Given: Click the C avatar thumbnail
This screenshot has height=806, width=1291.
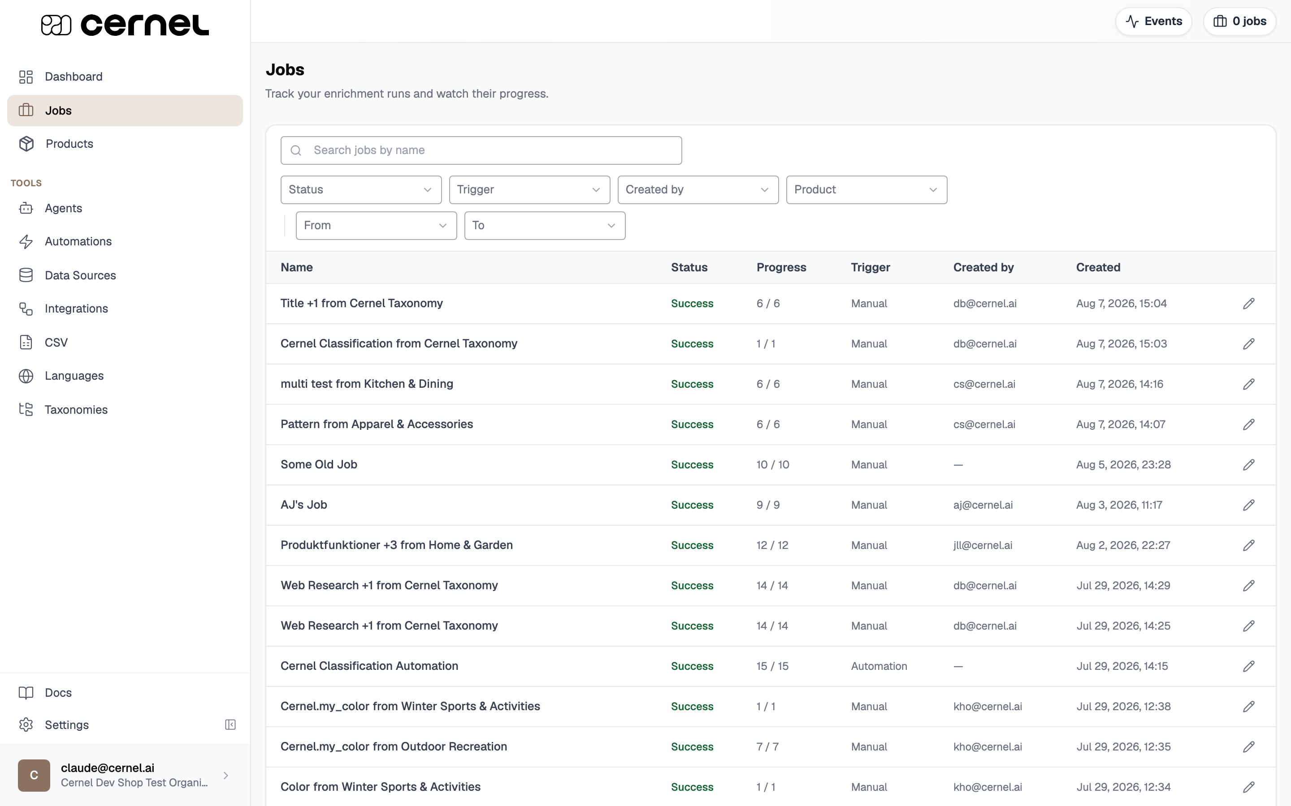Looking at the screenshot, I should [34, 775].
